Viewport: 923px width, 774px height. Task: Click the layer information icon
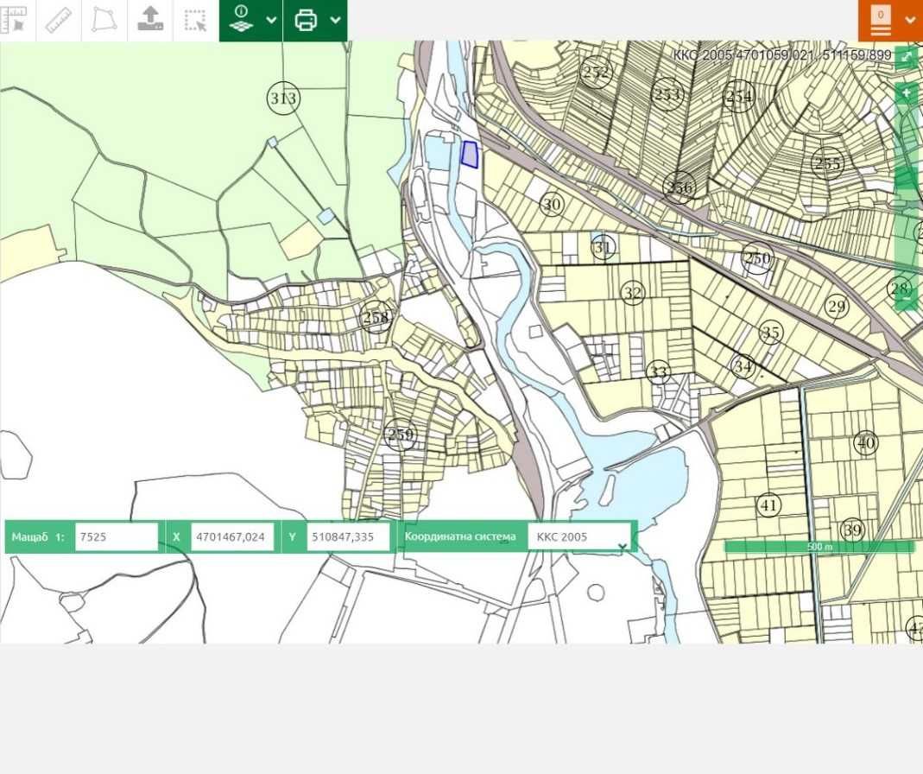tap(242, 19)
